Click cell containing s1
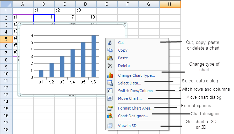The height and width of the screenshot is (134, 234). 23,18
